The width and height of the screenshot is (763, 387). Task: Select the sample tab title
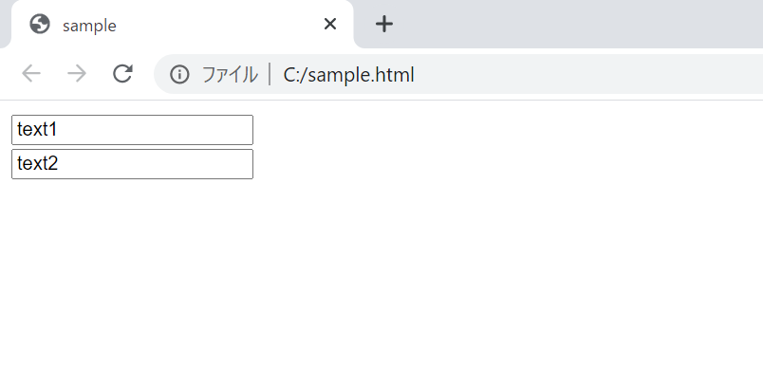click(x=89, y=26)
